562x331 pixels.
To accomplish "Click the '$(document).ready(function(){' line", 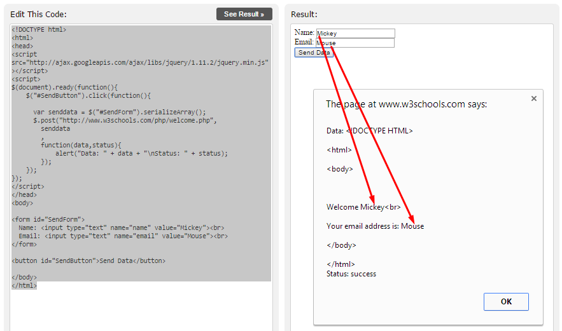I will [64, 87].
